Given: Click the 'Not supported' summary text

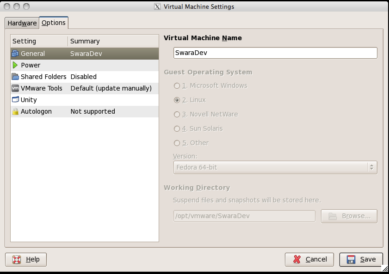Looking at the screenshot, I should pyautogui.click(x=93, y=111).
